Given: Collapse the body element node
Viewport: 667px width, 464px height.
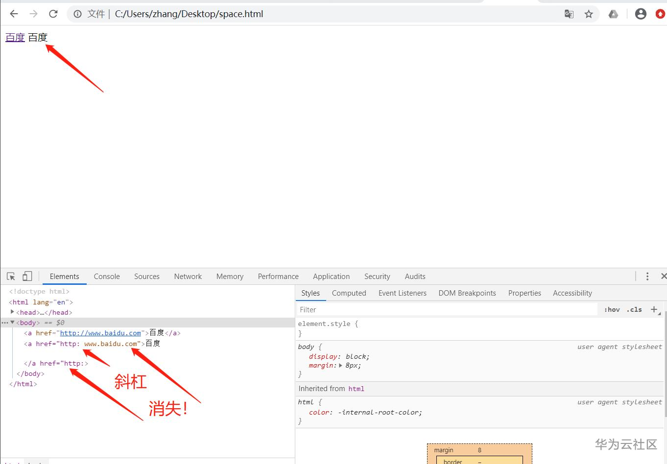Looking at the screenshot, I should pos(13,323).
